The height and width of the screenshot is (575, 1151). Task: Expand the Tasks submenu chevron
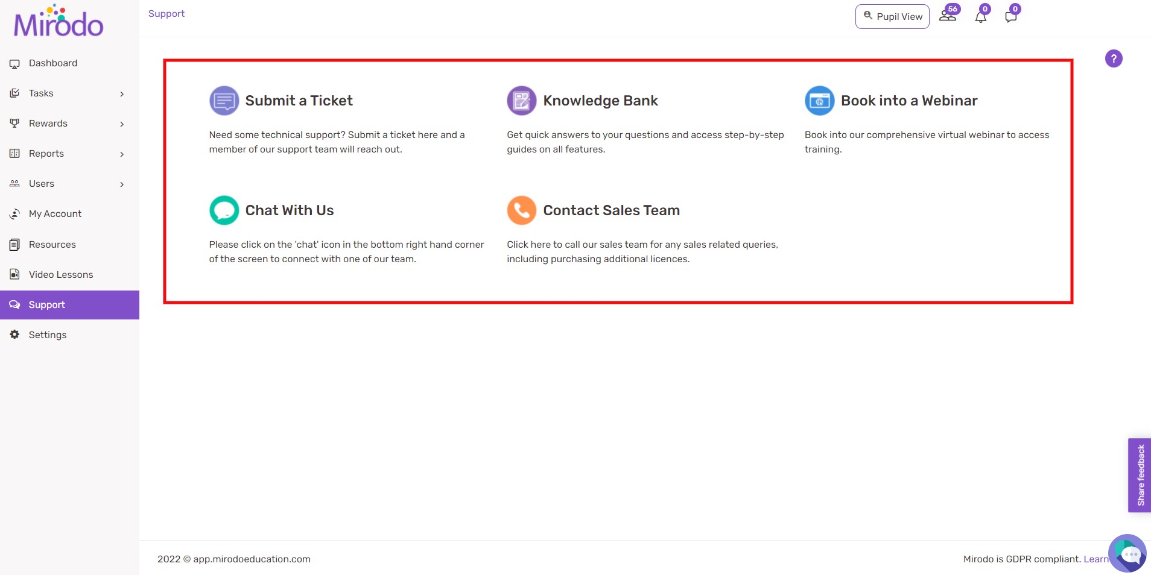coord(122,94)
